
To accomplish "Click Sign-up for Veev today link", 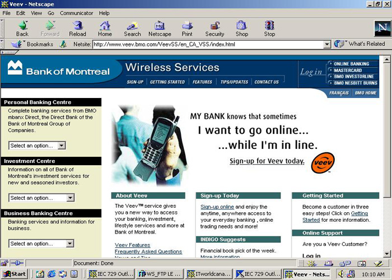I will tap(267, 161).
